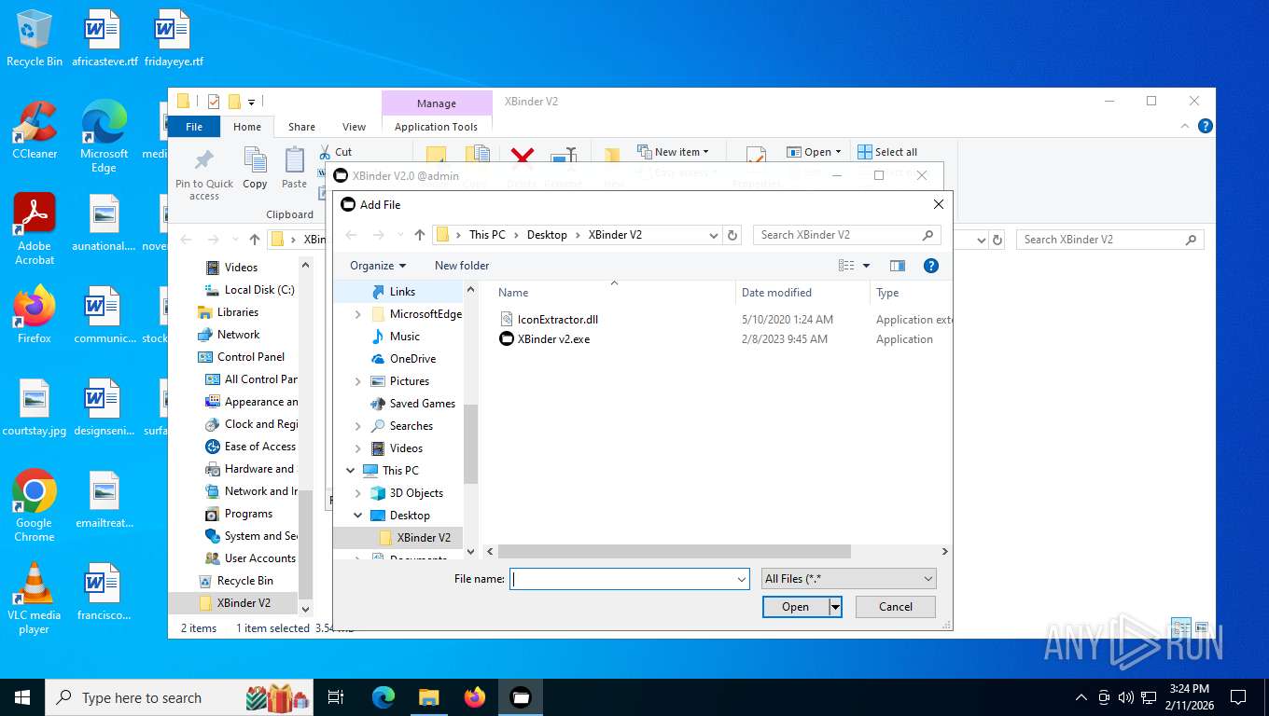
Task: Switch to Share tab in Explorer
Action: 301,127
